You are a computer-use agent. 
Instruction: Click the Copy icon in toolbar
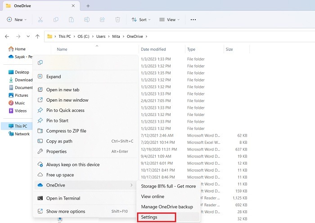point(56,19)
